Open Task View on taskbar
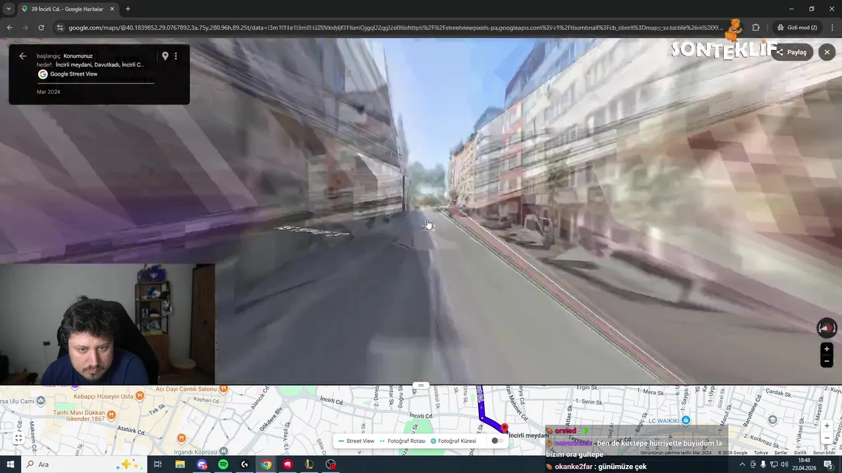Viewport: 842px width, 473px height. coord(158,464)
